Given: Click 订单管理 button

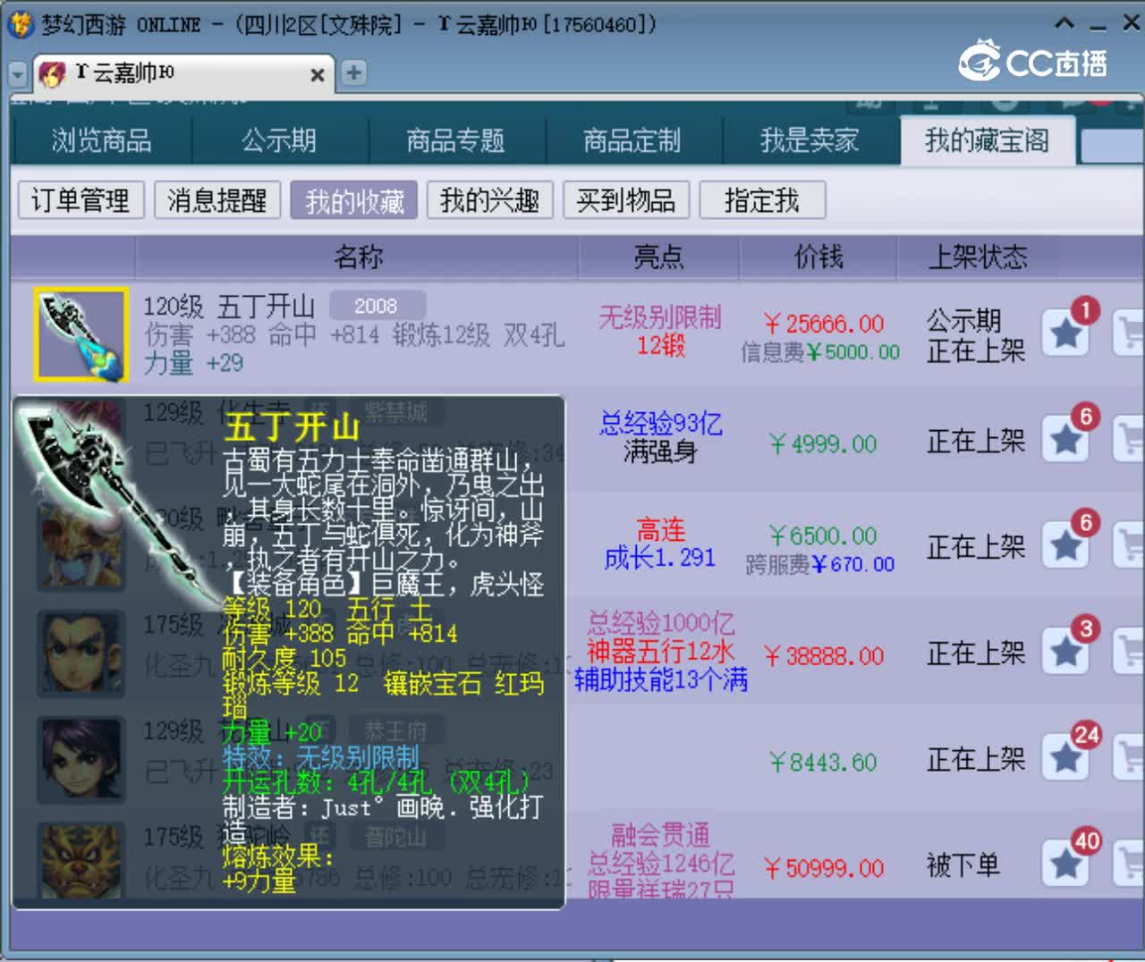Looking at the screenshot, I should 81,200.
